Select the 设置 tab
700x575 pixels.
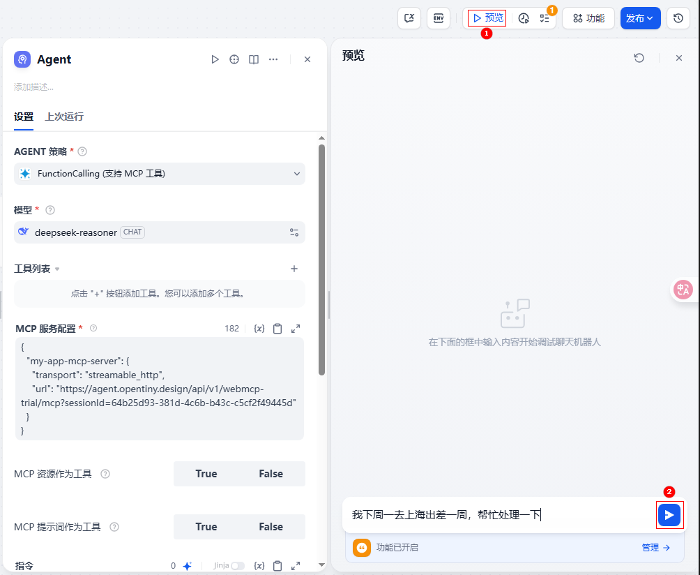[24, 117]
